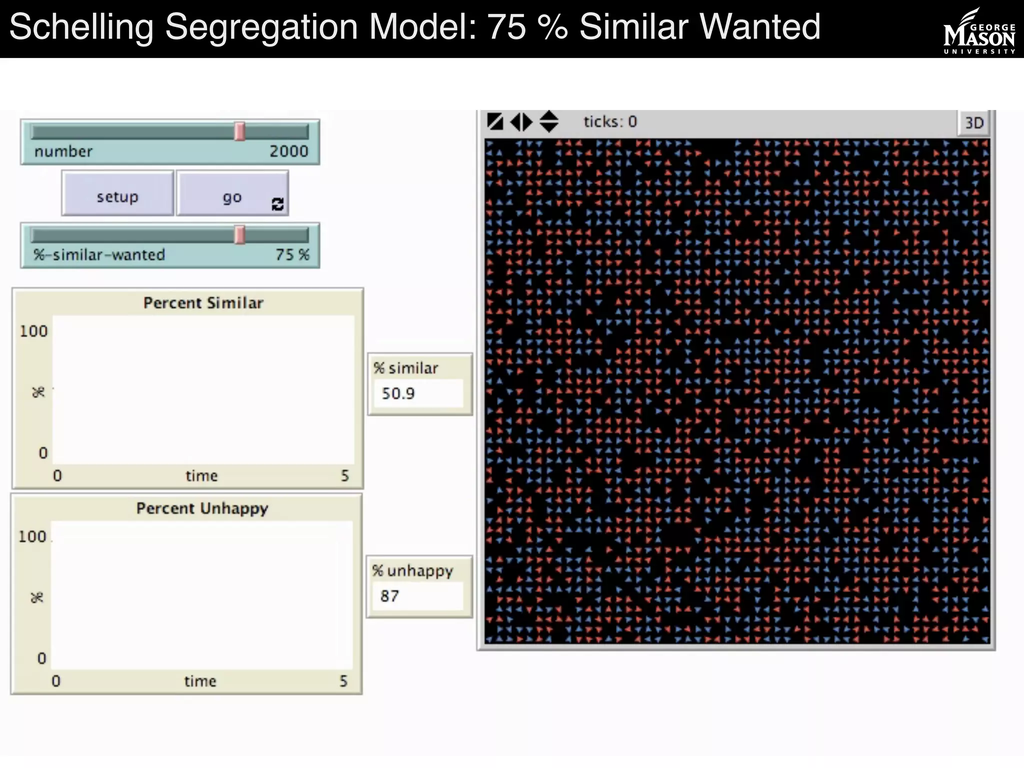The height and width of the screenshot is (768, 1024).
Task: Click the %-similar-wanted slider handle
Action: coord(240,235)
